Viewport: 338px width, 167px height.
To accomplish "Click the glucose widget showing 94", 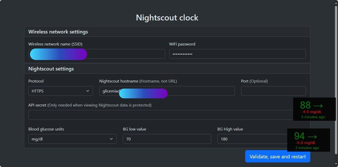I will coord(309,140).
